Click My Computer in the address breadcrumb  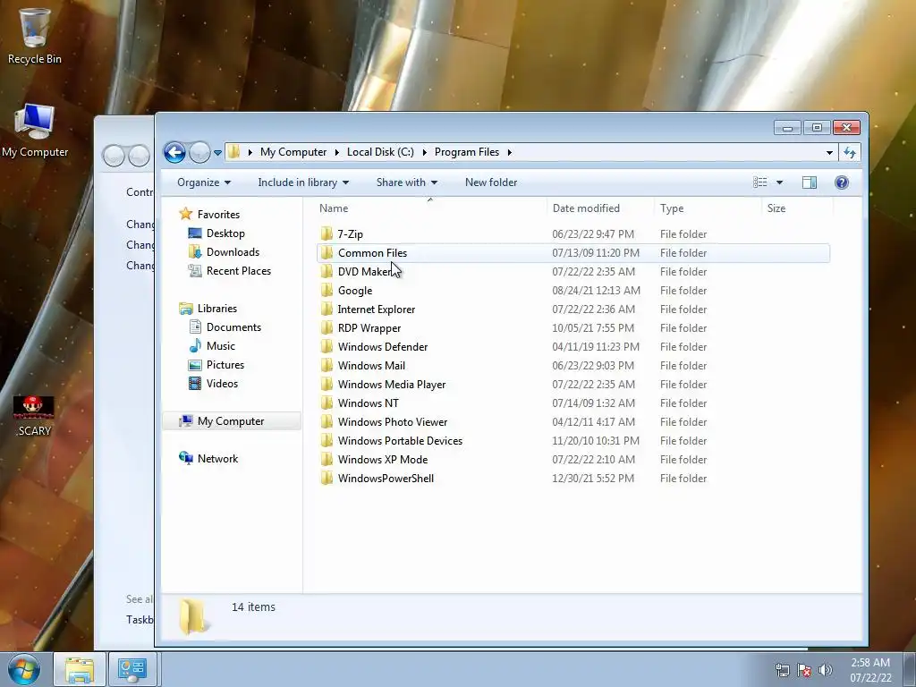pyautogui.click(x=293, y=152)
